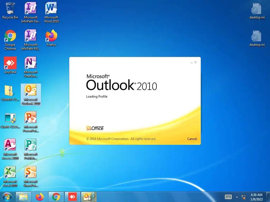
Task: Open Firefox from the taskbar
Action: click(x=40, y=197)
